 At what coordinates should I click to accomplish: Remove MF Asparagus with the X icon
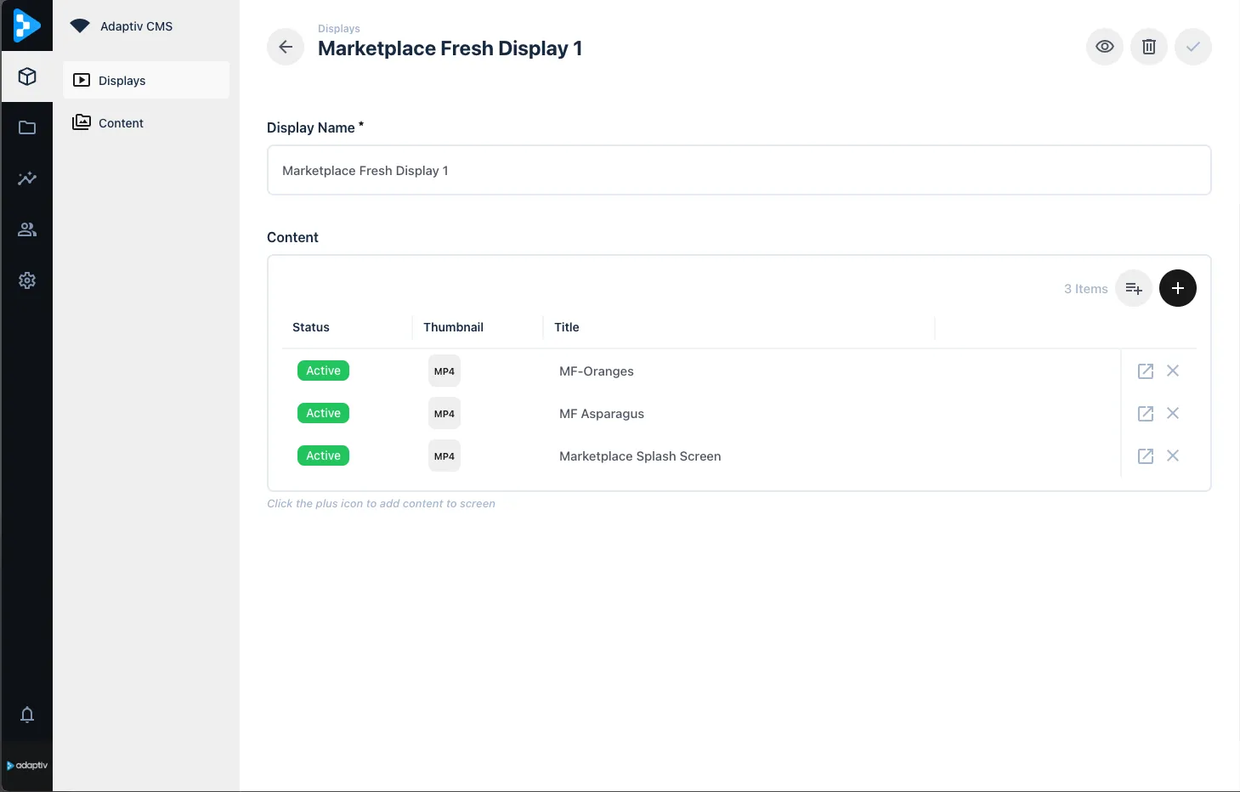tap(1173, 413)
